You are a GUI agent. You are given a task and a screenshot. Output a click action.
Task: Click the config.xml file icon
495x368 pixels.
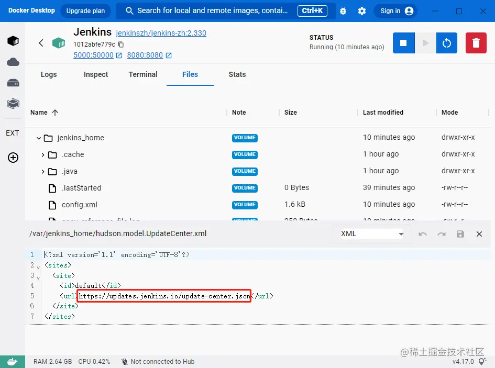[52, 205]
